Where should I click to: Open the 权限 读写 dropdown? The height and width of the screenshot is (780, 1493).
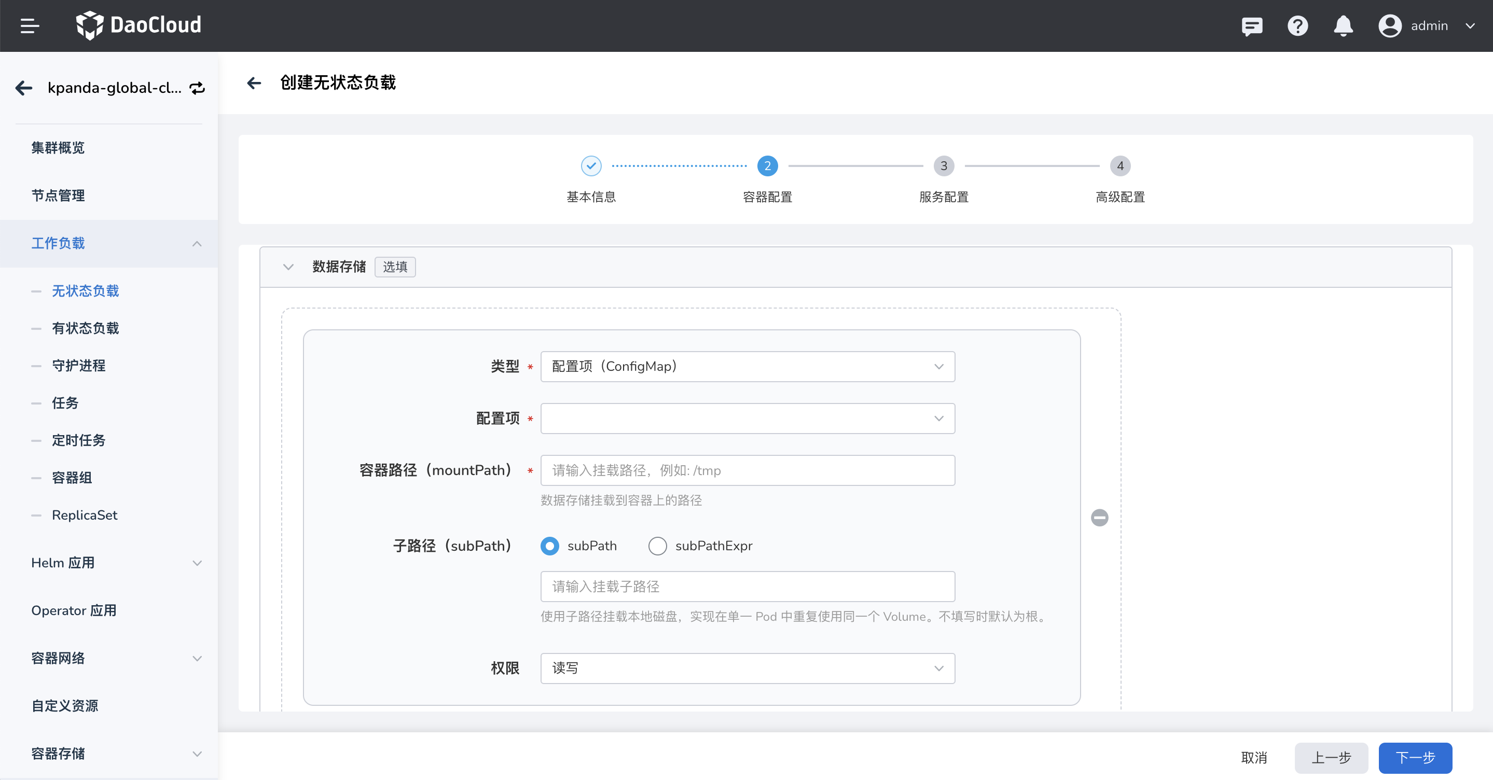[x=747, y=668]
